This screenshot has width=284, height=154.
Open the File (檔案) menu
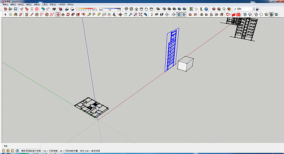pyautogui.click(x=5, y=4)
